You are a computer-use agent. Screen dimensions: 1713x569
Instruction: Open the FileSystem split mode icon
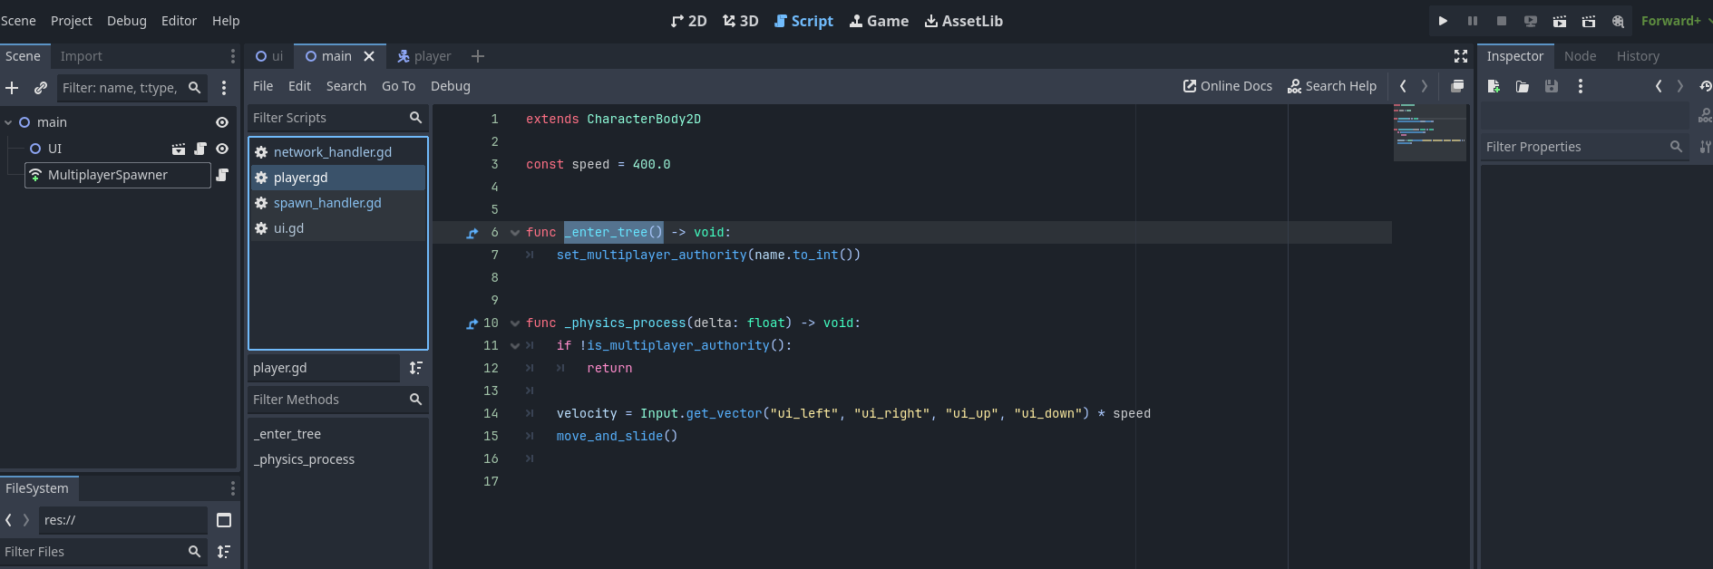point(224,520)
